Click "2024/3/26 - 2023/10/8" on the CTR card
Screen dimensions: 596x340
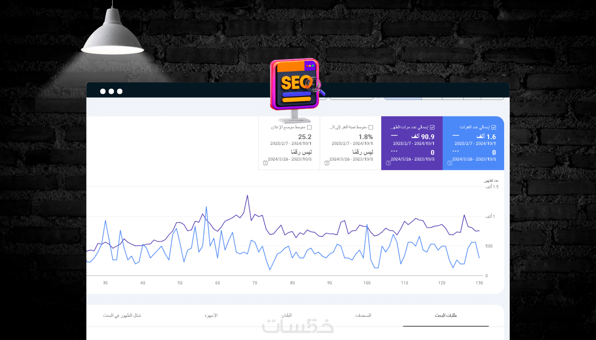[x=351, y=159]
